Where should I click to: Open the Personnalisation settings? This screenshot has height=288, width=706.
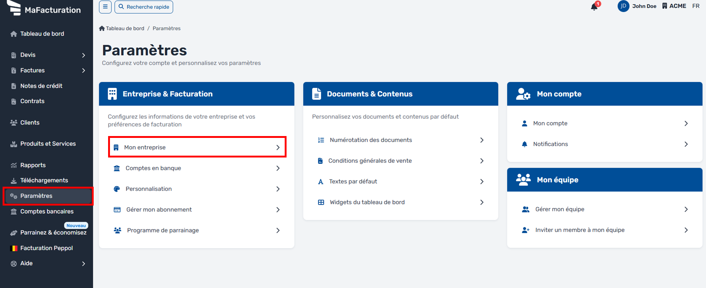[x=197, y=189]
